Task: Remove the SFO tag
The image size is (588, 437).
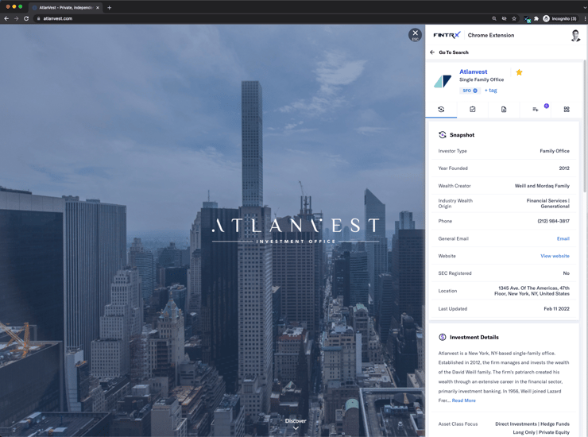Action: point(475,91)
